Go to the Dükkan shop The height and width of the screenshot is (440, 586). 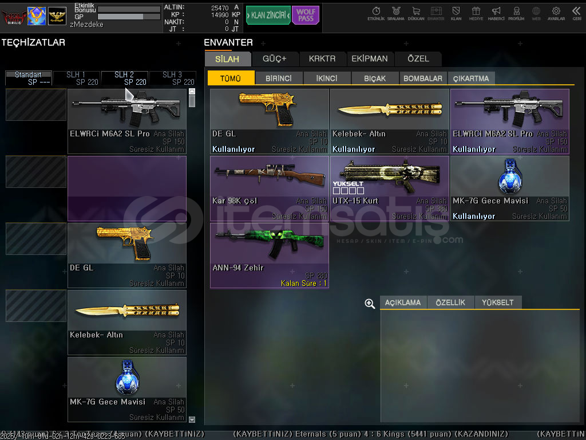click(416, 13)
